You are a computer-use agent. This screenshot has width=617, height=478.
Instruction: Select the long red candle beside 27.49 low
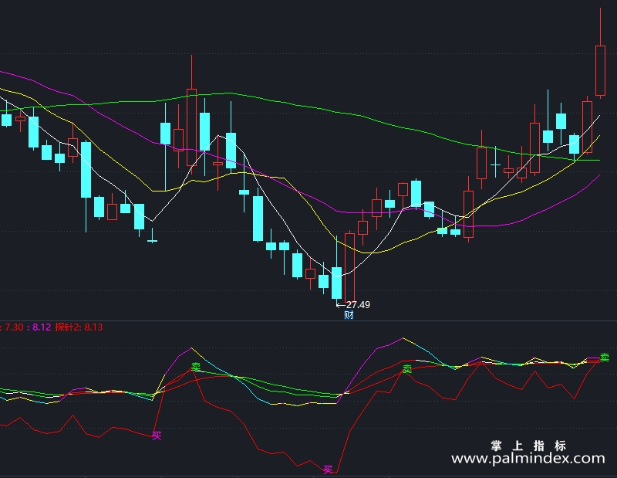349,268
